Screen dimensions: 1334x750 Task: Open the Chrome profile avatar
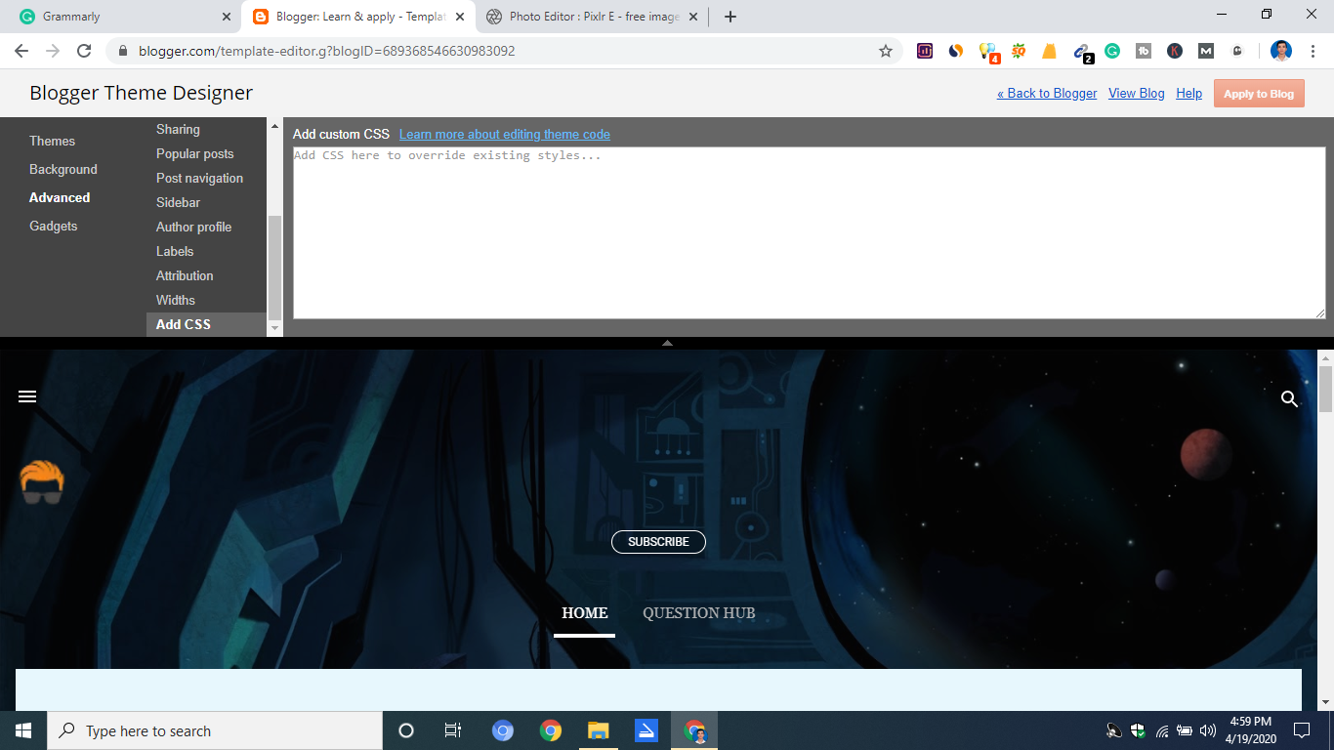tap(1281, 51)
